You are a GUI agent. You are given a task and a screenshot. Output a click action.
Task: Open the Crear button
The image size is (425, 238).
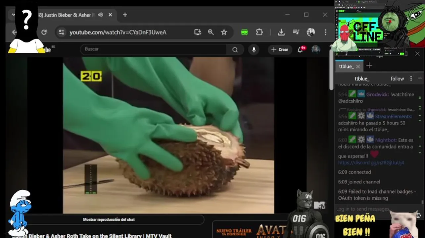click(280, 50)
